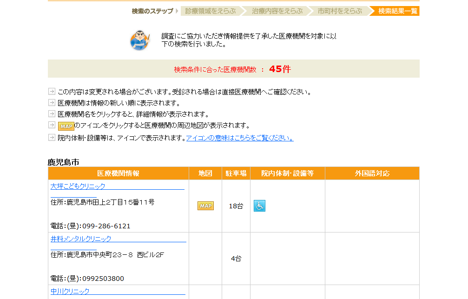Viewport: 468px width, 299px height.
Task: Click the 駐車場 column header
Action: point(236,173)
